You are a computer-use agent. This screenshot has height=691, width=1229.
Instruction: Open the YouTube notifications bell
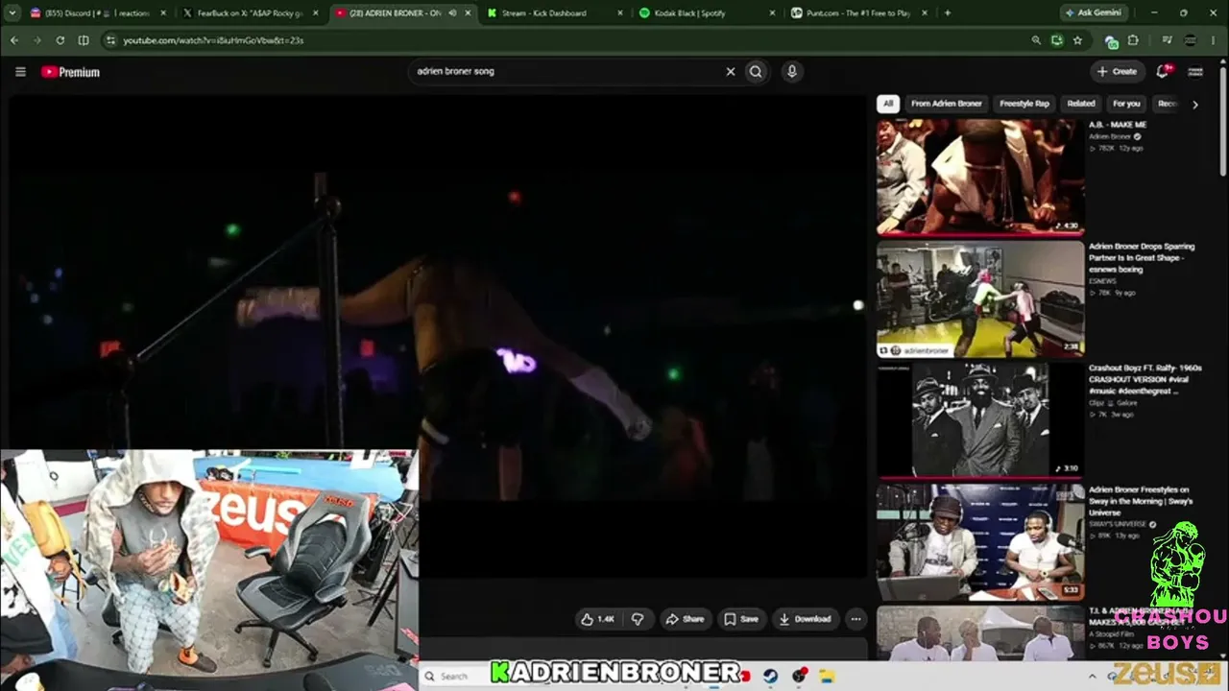1163,72
